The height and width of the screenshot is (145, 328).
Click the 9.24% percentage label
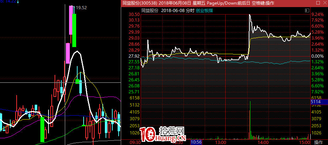point(317,14)
